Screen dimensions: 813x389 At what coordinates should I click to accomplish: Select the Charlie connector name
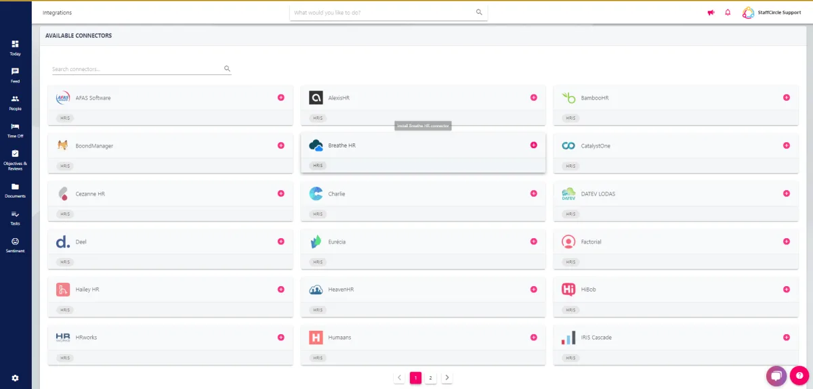[x=337, y=194]
